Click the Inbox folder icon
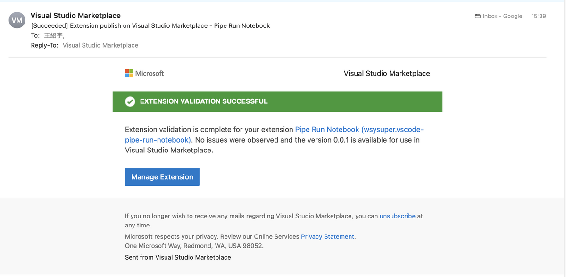Viewport: 566px width, 277px height. click(x=478, y=16)
